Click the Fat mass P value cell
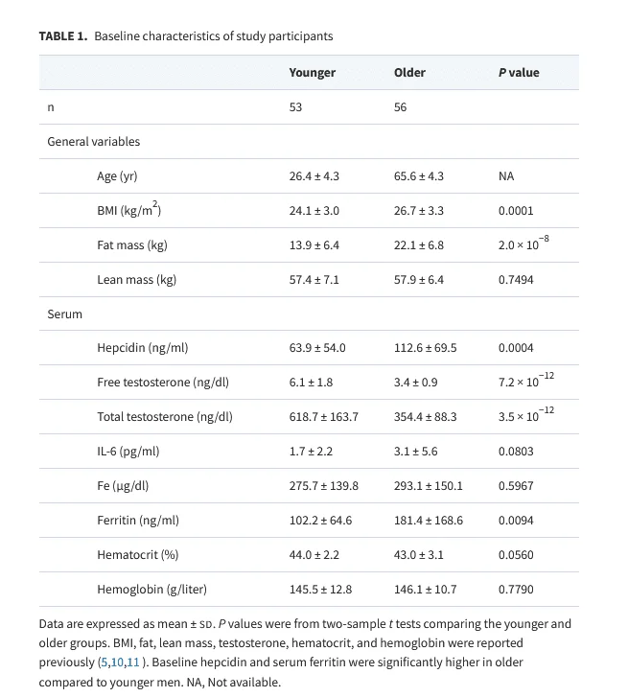The width and height of the screenshot is (628, 697). (x=523, y=244)
